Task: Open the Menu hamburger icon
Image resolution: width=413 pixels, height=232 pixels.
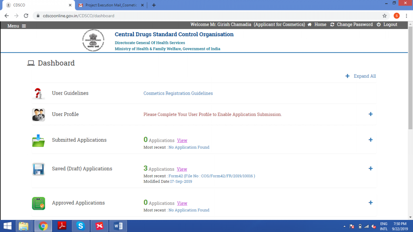Action: tap(24, 26)
